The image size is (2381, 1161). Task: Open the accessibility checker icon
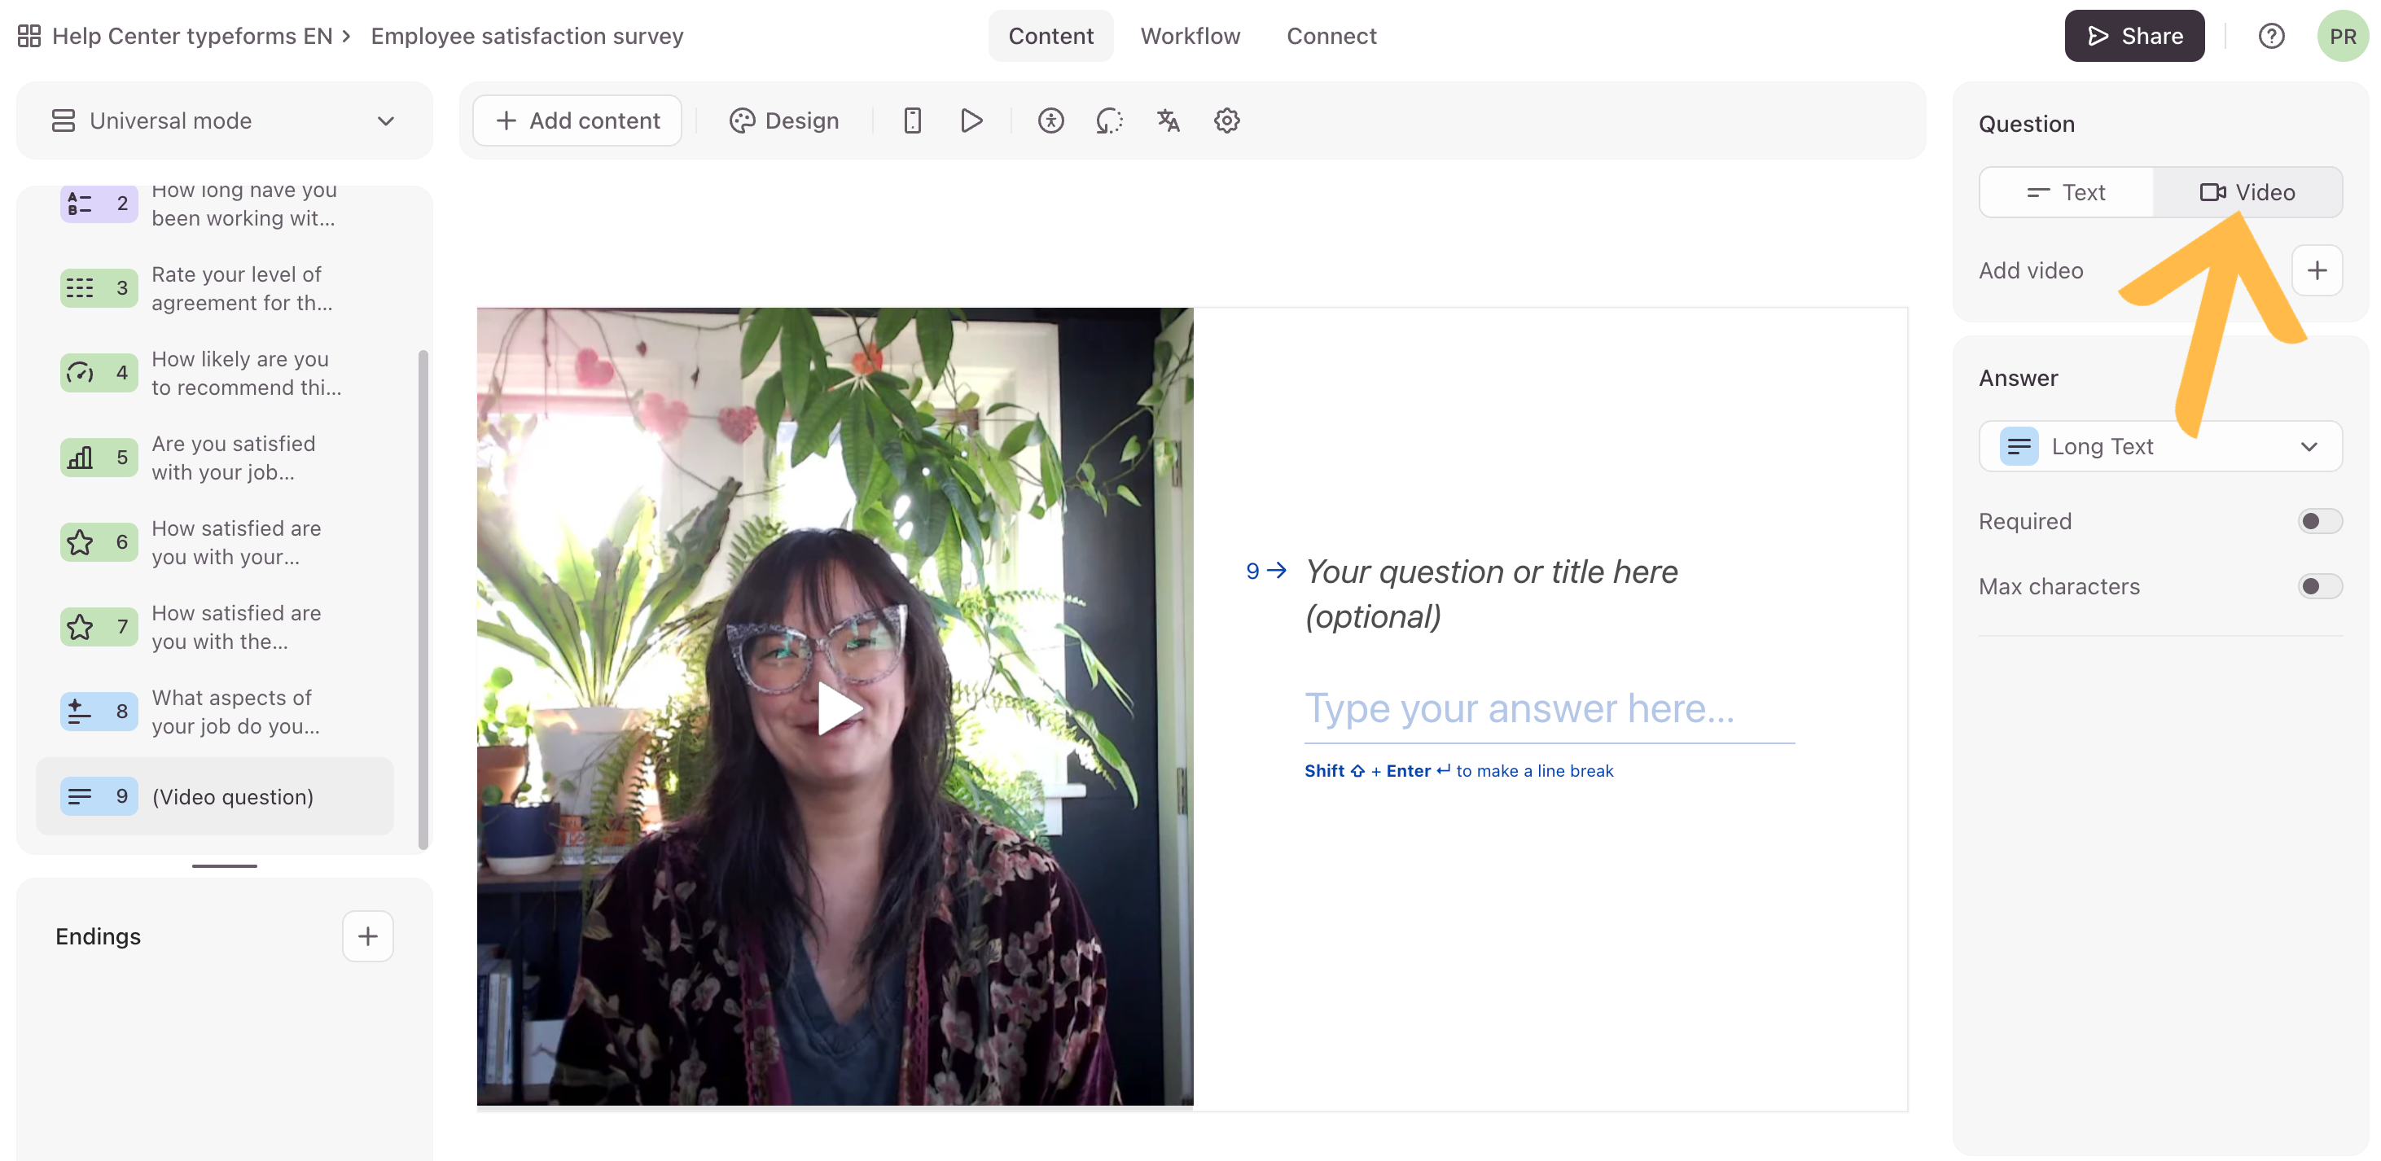(1051, 121)
